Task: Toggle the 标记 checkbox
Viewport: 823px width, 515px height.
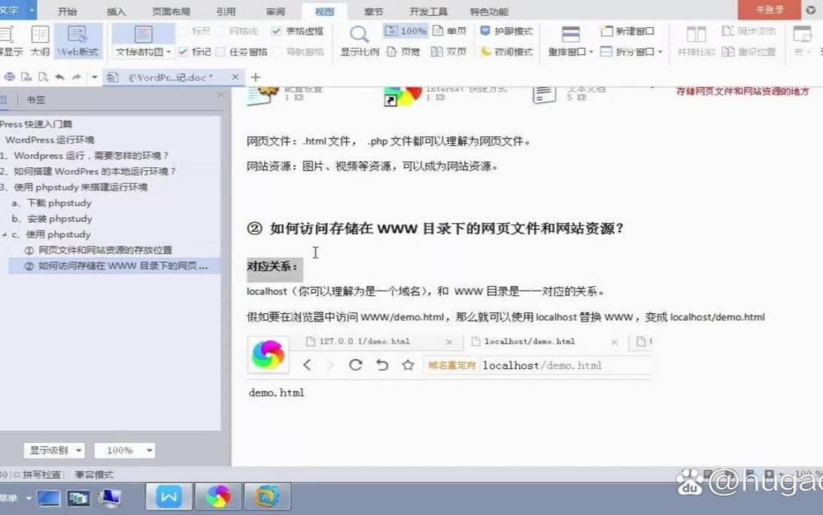Action: (x=183, y=52)
